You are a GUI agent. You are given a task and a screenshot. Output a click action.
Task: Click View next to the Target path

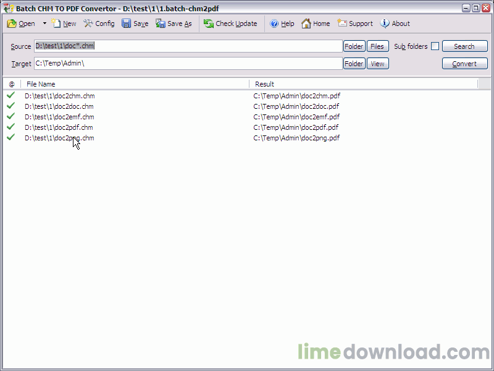tap(377, 63)
